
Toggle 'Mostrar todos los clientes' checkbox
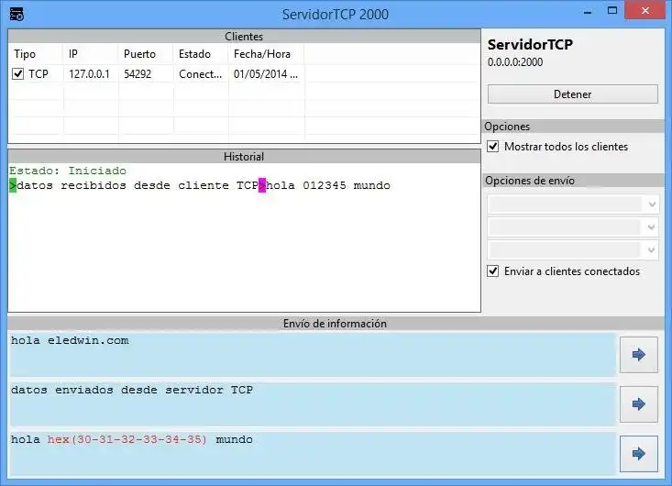[493, 147]
